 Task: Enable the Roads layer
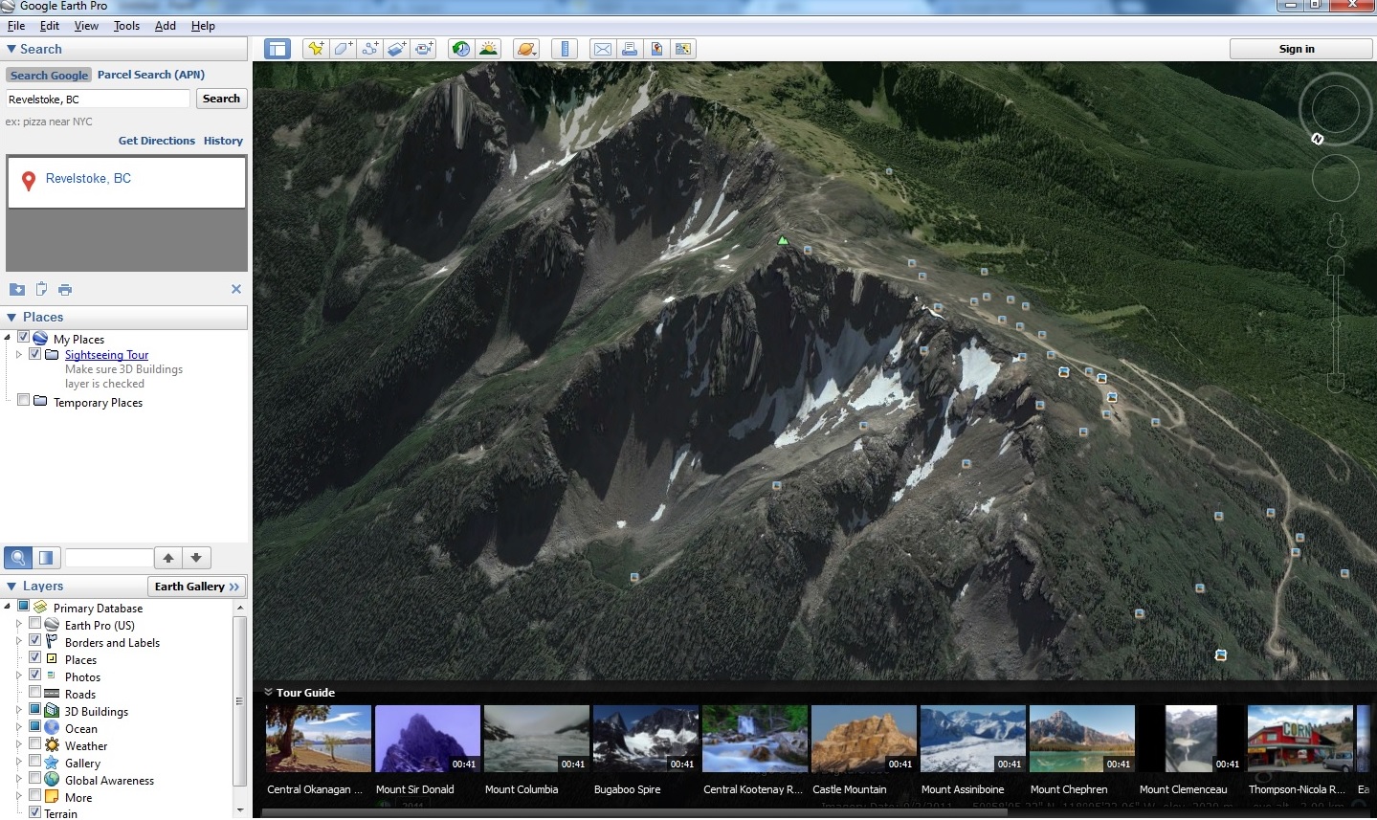(35, 693)
